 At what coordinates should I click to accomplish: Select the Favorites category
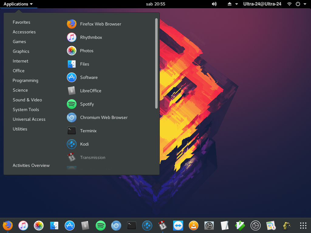point(22,22)
